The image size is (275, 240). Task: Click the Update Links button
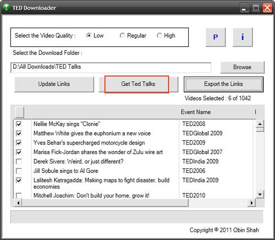click(54, 84)
